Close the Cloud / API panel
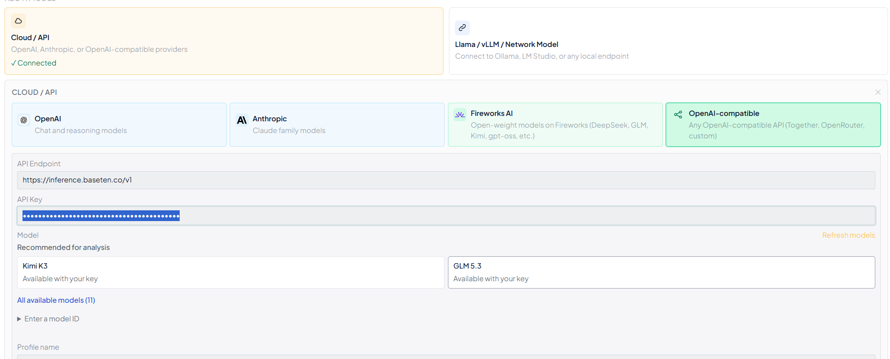890x359 pixels. pos(878,92)
